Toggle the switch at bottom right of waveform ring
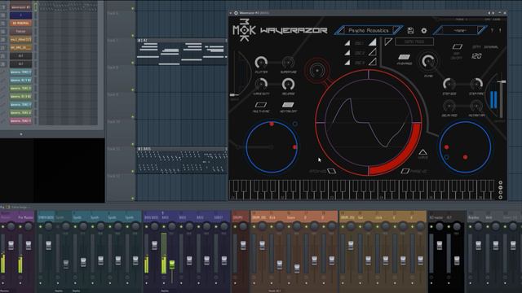The width and height of the screenshot is (522, 293). (405, 171)
